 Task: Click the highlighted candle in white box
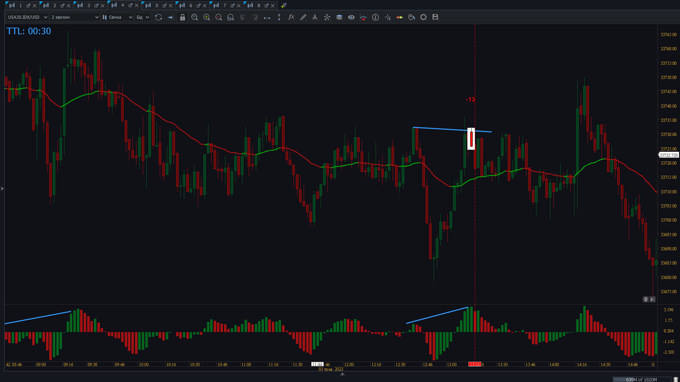[471, 139]
